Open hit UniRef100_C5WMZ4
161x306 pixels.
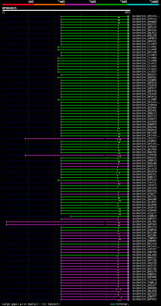144,238
